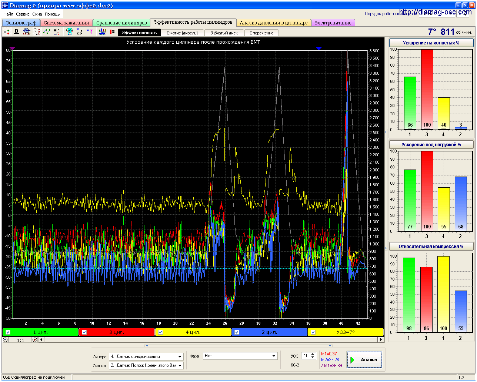The height and width of the screenshot is (382, 477).
Task: Select the Эффективность sub-tab
Action: [139, 33]
